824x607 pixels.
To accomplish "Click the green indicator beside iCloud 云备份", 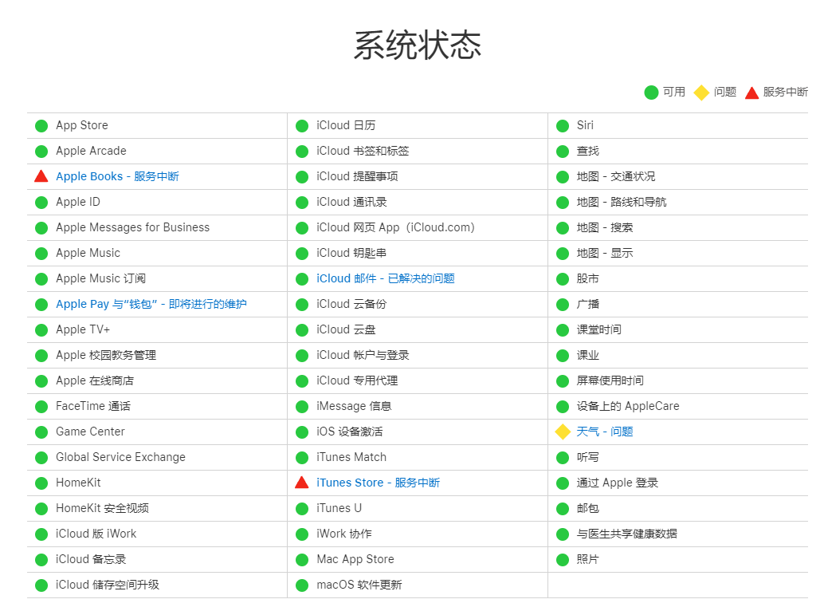I will pyautogui.click(x=302, y=304).
